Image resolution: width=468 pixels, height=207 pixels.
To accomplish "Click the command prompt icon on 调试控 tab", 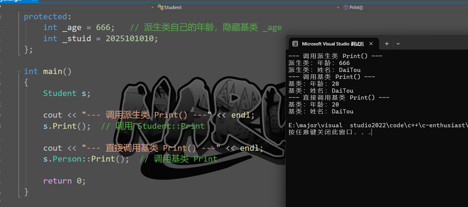I will [x=295, y=44].
